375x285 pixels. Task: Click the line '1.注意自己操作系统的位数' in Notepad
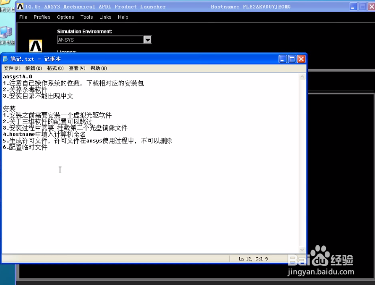pos(73,83)
